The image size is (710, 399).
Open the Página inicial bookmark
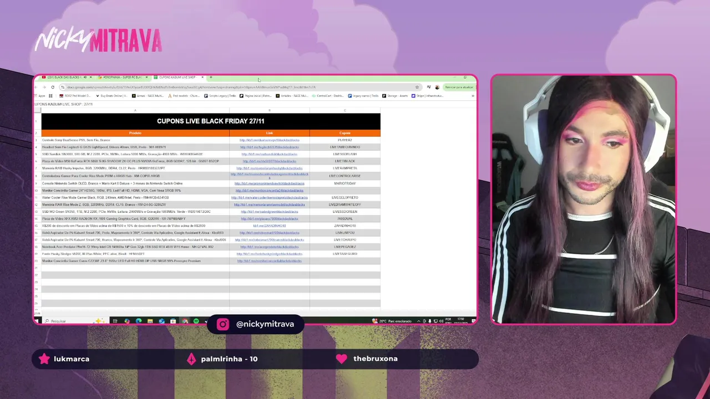(x=256, y=96)
